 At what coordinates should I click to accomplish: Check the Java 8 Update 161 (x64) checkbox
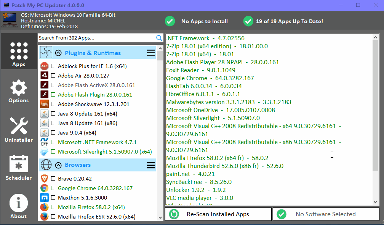pos(53,114)
